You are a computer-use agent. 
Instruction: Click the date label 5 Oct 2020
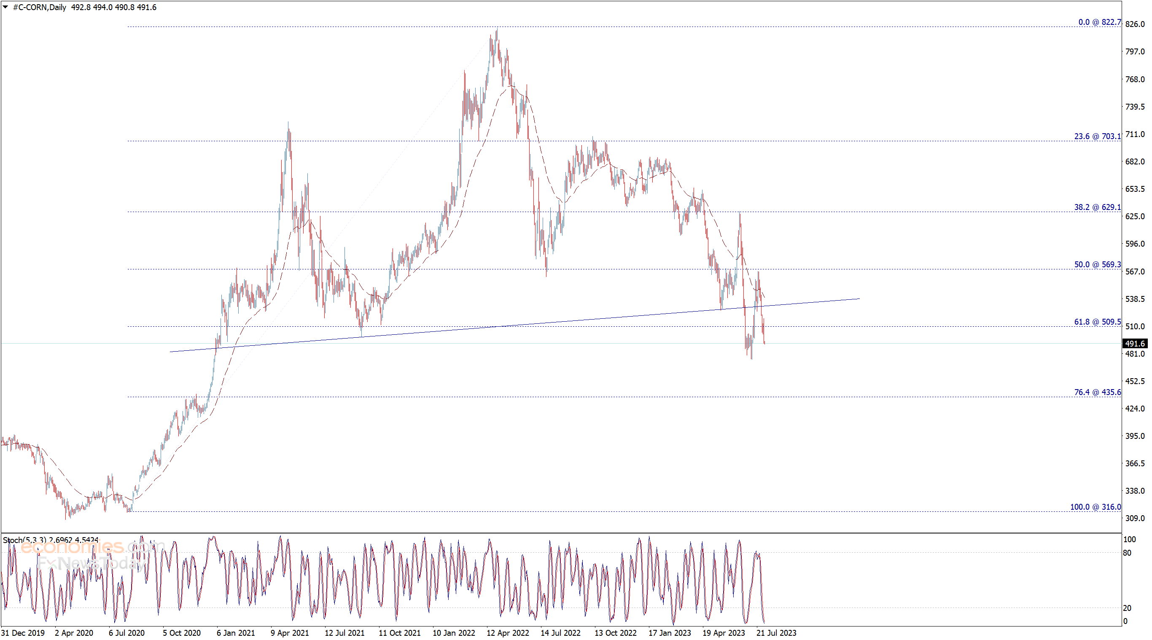182,633
